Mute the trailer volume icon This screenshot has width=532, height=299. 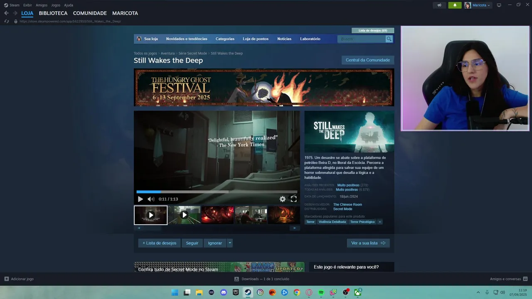coord(151,199)
